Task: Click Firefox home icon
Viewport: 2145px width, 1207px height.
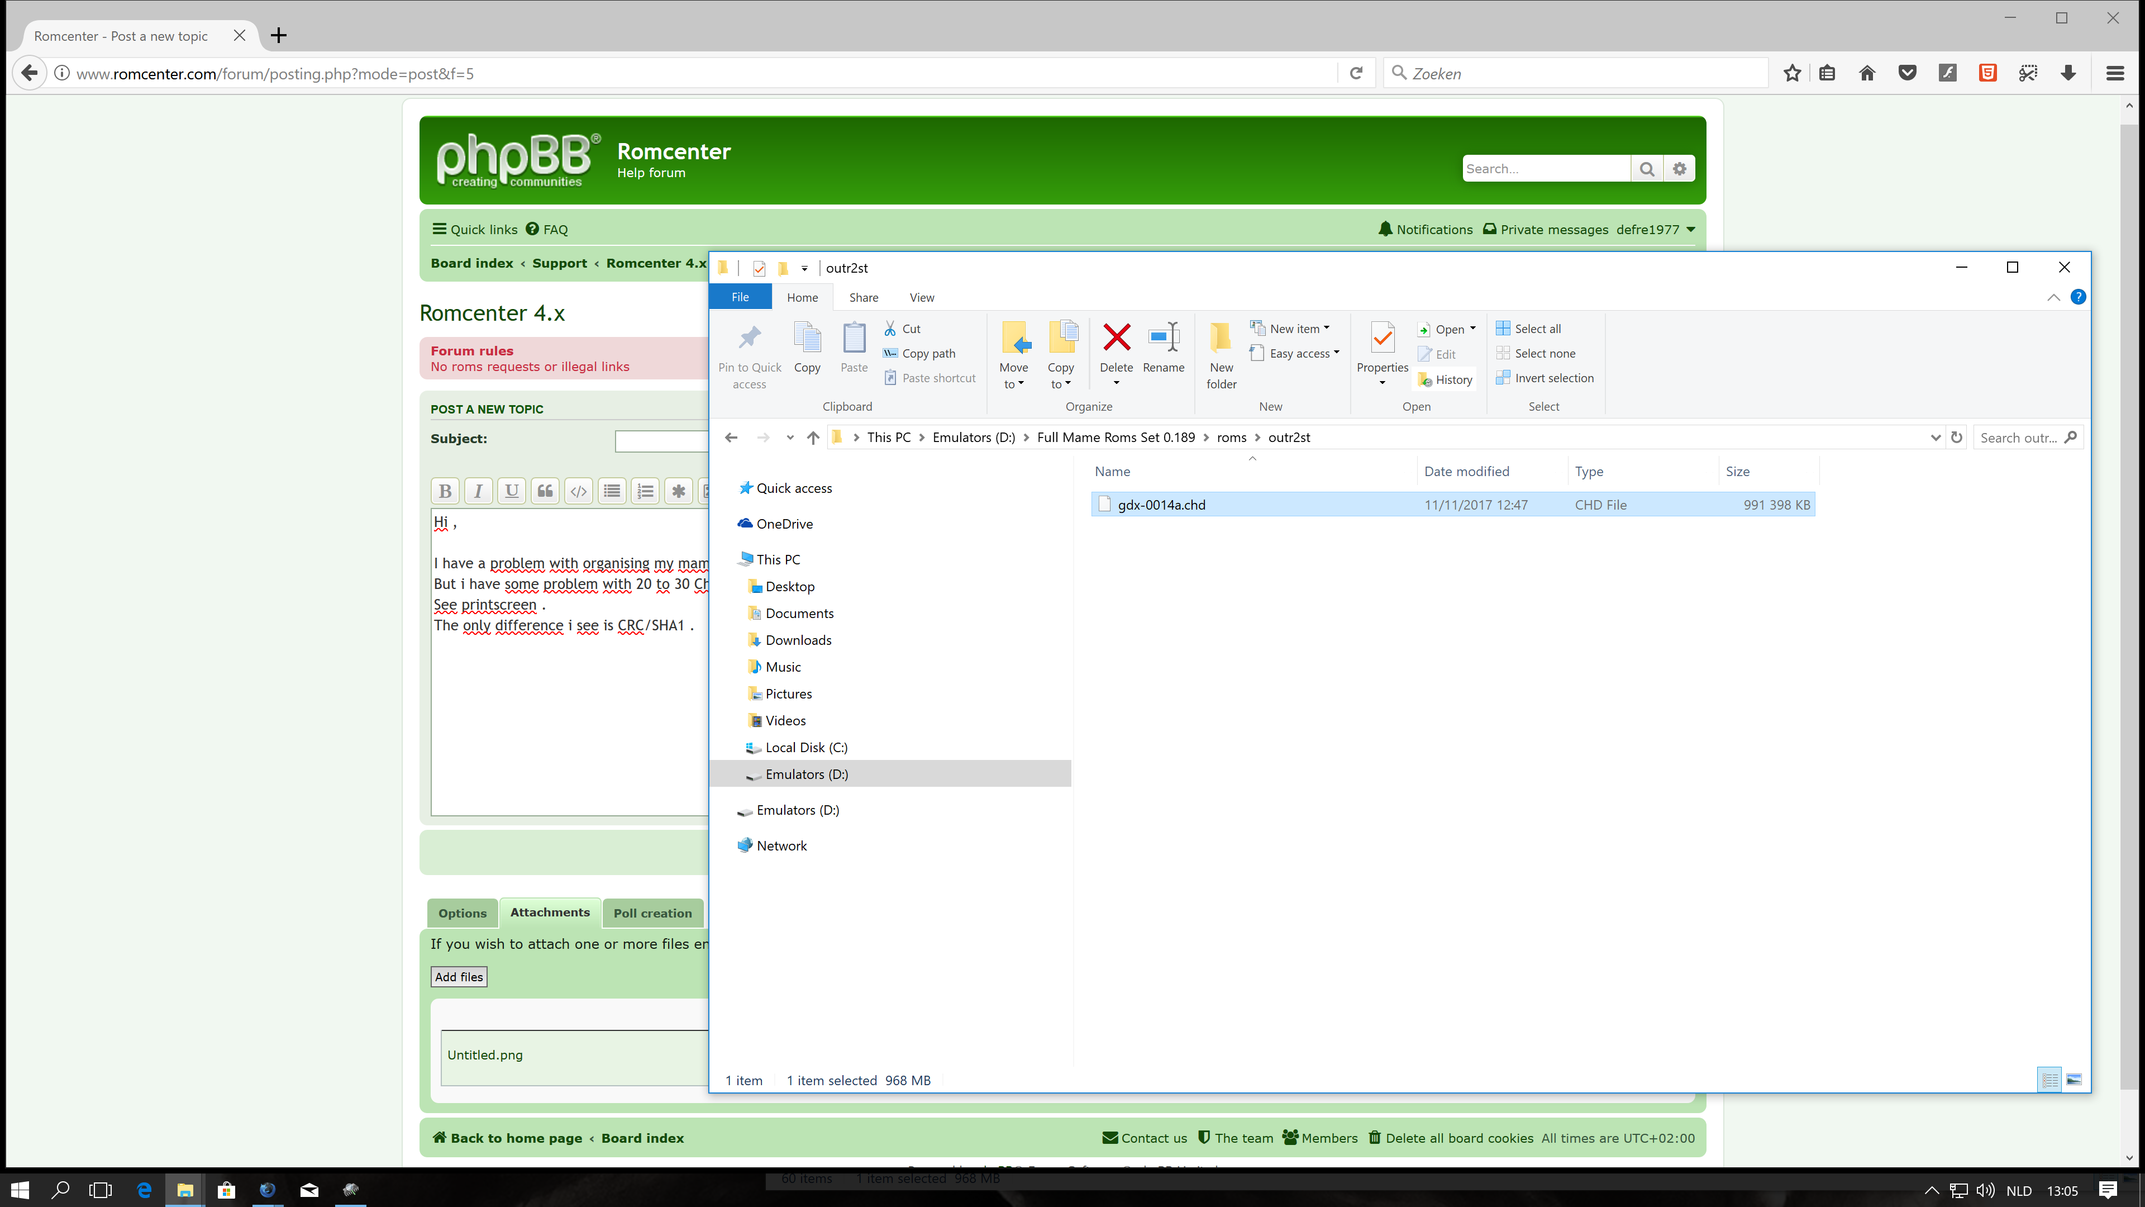Action: 1867,73
